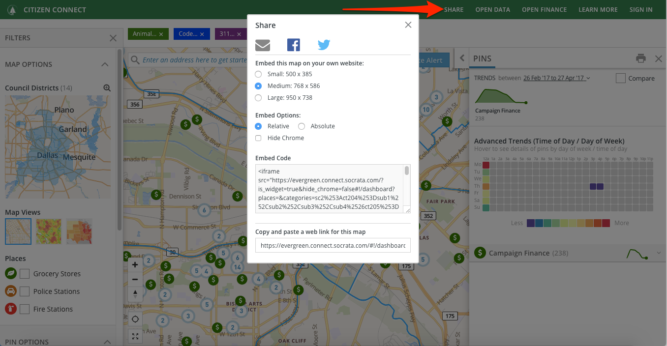Share map via email envelope icon

pyautogui.click(x=263, y=45)
